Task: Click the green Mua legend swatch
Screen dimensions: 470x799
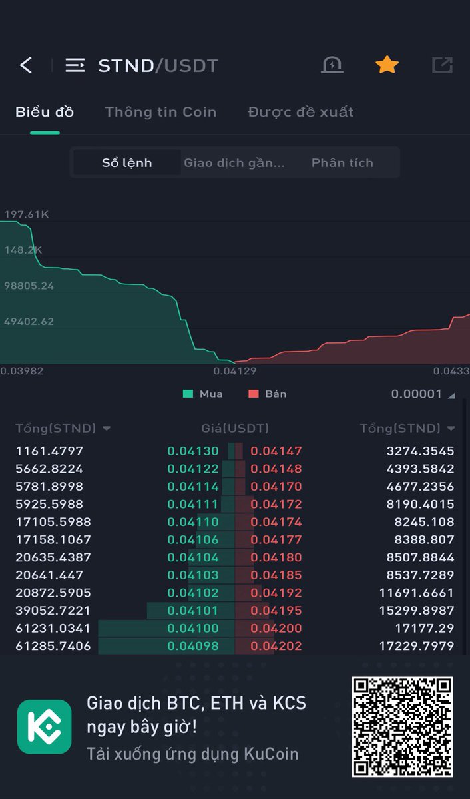Action: 188,394
